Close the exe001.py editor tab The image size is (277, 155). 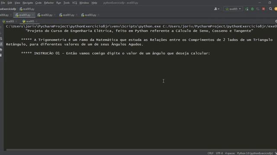(77, 15)
